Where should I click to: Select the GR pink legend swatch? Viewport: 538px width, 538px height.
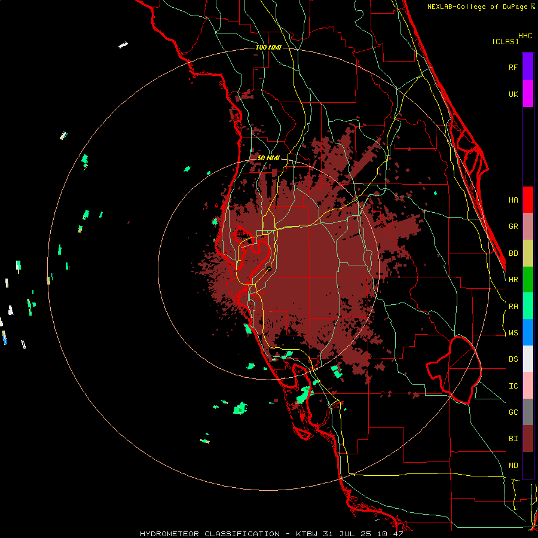point(528,227)
